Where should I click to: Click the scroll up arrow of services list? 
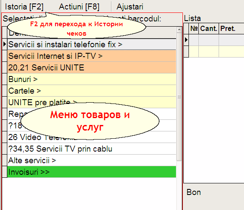point(179,30)
